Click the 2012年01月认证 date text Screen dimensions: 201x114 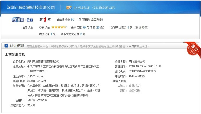point(104,8)
